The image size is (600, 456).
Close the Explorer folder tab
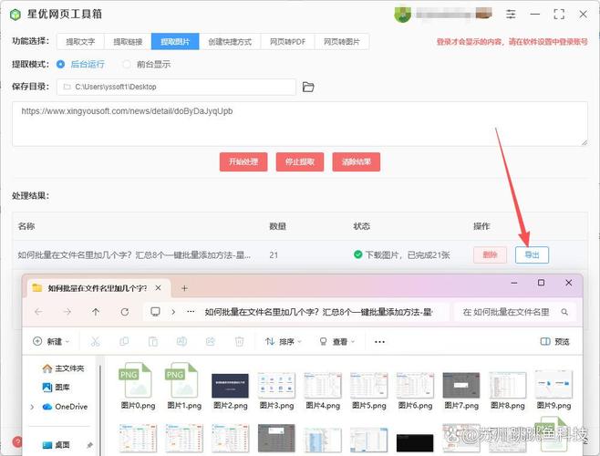(x=158, y=288)
